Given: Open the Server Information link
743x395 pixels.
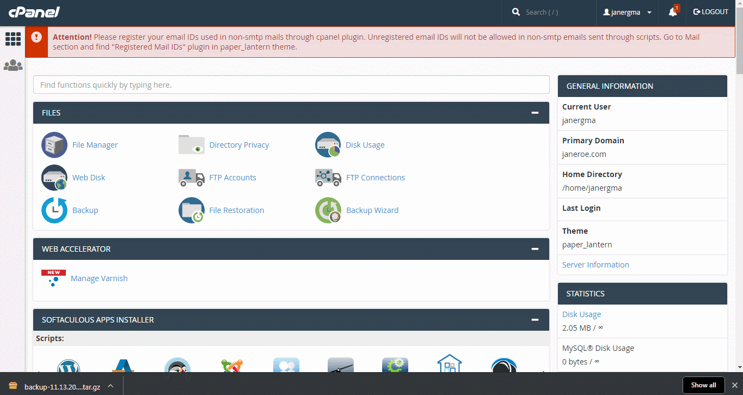Looking at the screenshot, I should point(595,265).
